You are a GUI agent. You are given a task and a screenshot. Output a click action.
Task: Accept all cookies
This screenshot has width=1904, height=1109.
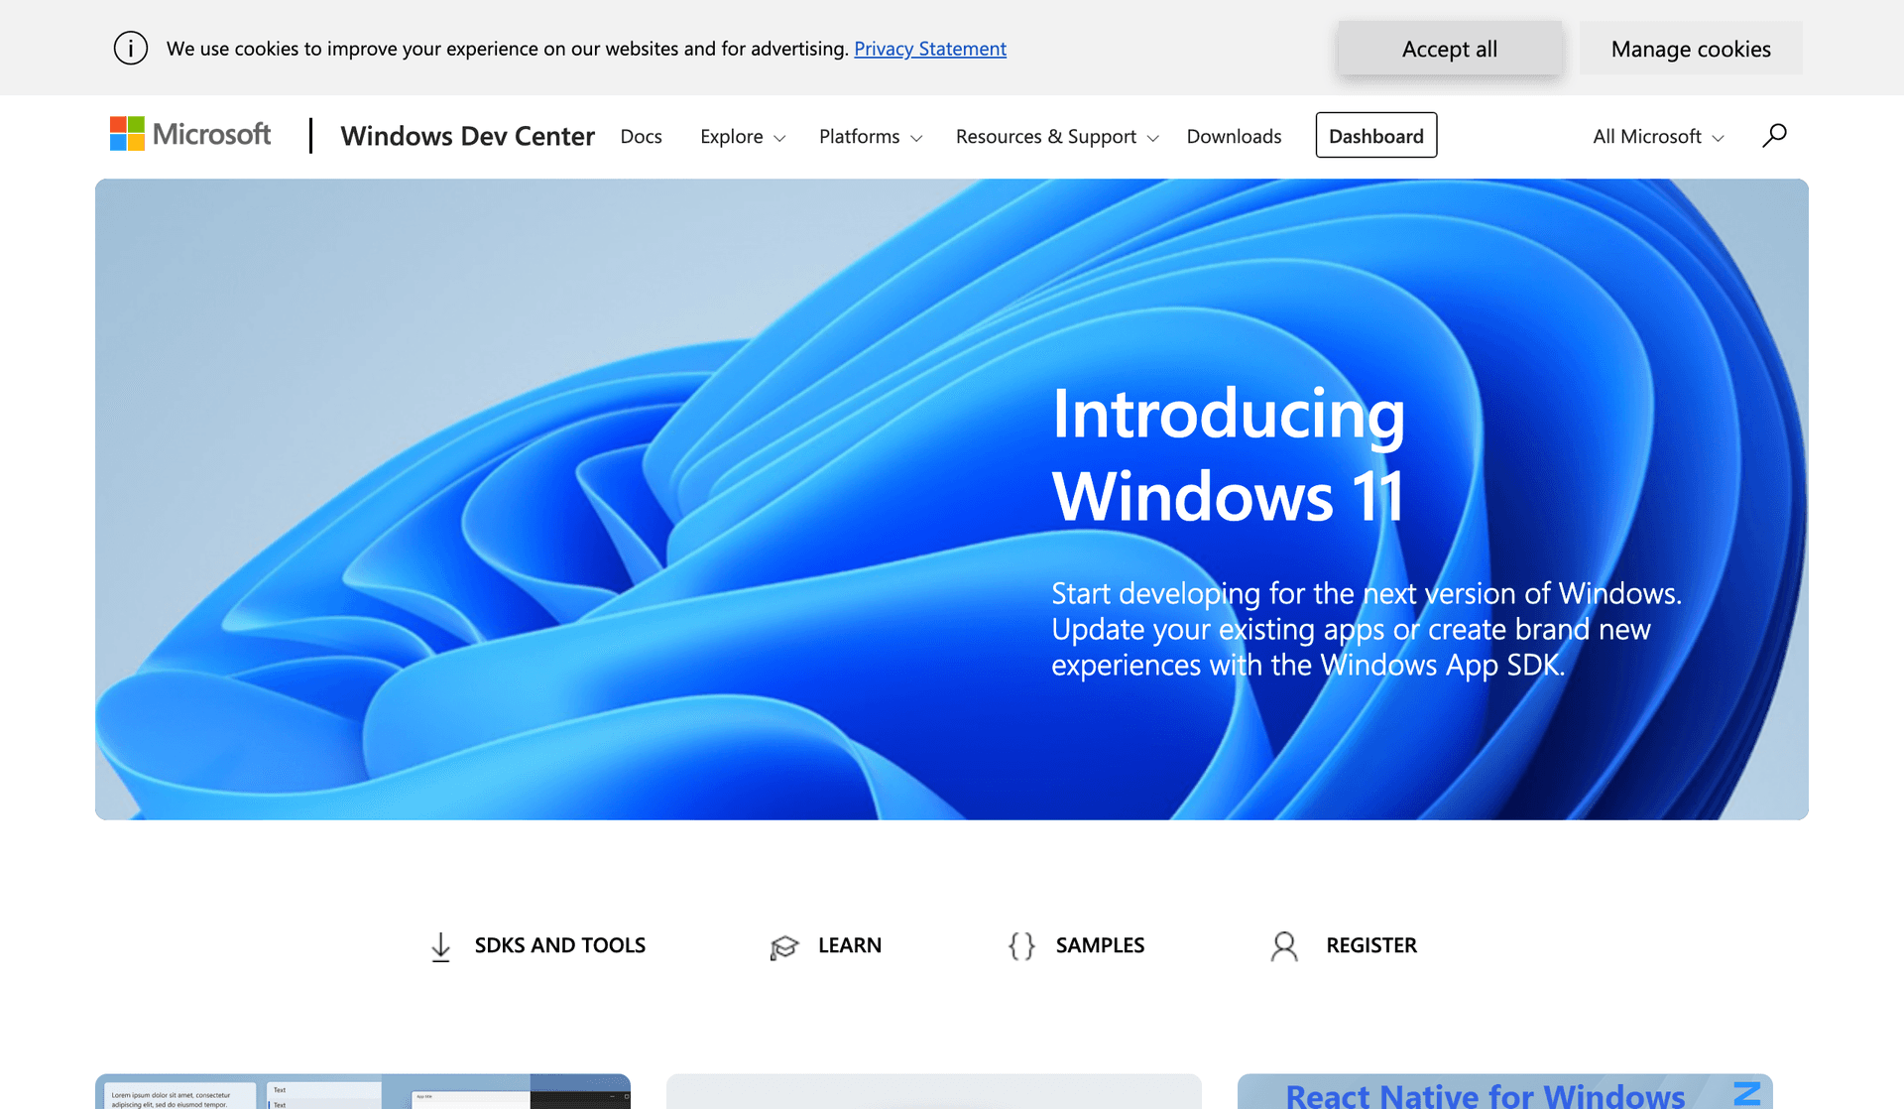1449,48
